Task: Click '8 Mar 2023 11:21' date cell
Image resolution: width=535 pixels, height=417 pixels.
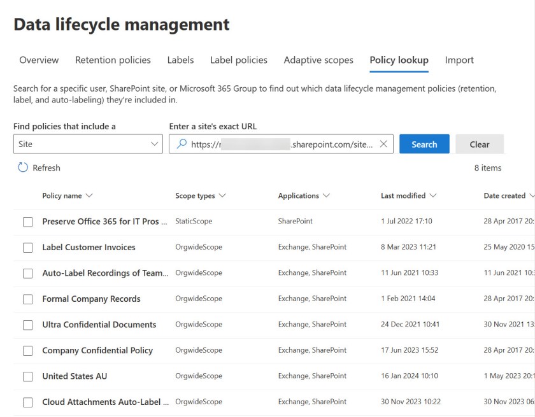Action: pos(408,247)
